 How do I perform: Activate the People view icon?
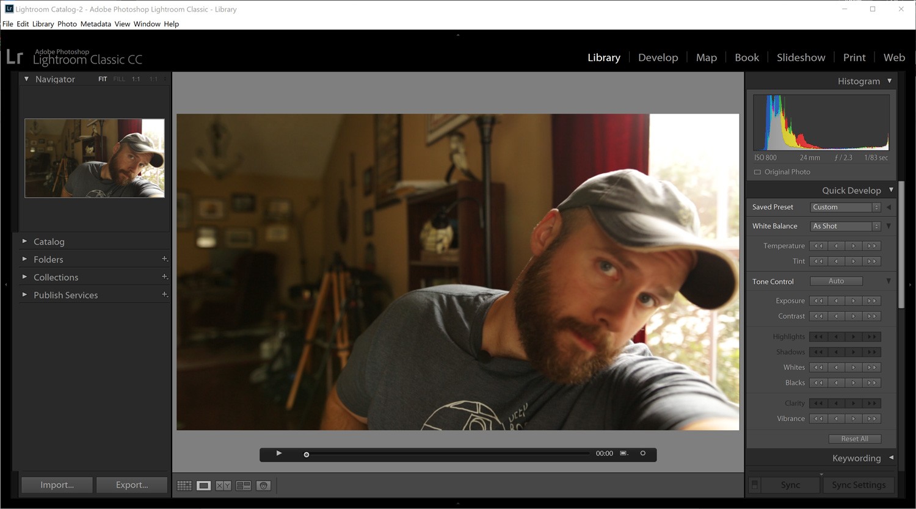263,485
